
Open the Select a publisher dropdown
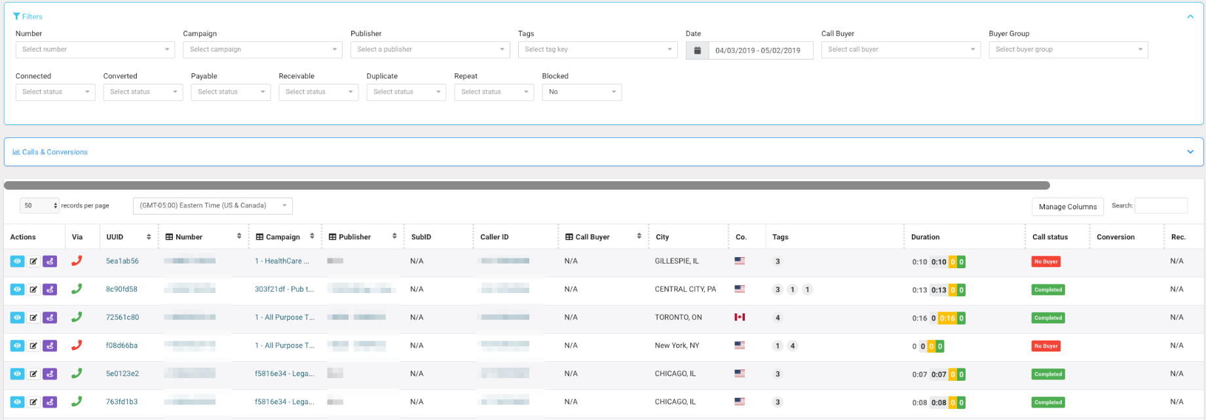click(430, 50)
